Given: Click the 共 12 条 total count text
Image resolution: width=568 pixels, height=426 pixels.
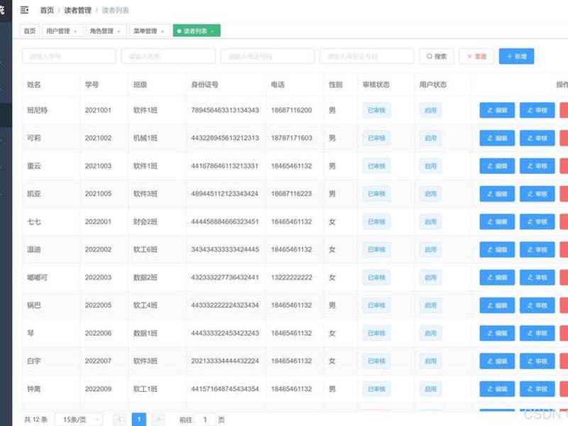Looking at the screenshot, I should [x=36, y=420].
